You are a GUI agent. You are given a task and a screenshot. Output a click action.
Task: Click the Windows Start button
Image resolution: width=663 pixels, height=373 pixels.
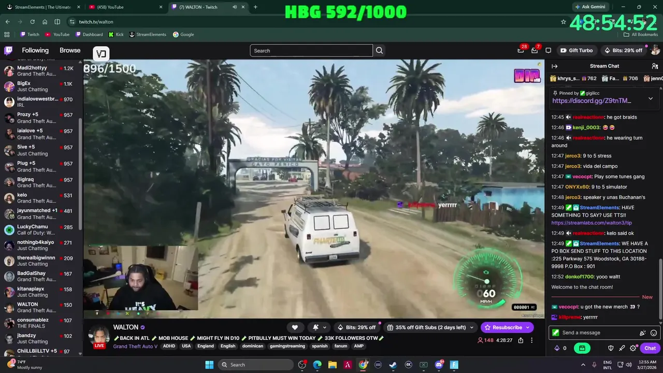click(209, 365)
